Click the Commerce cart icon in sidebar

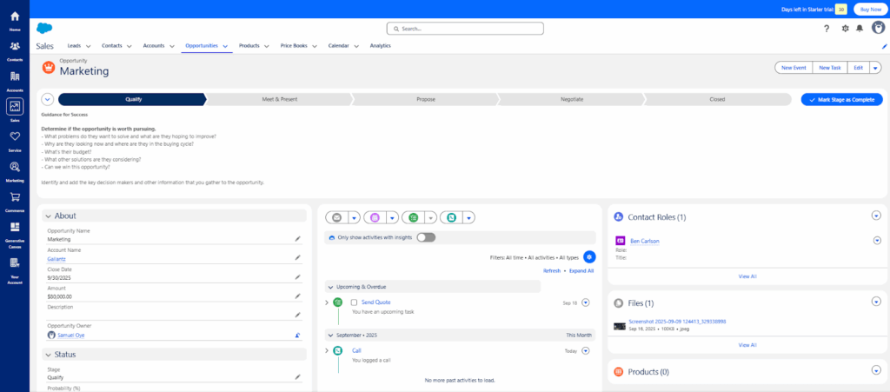pyautogui.click(x=15, y=199)
